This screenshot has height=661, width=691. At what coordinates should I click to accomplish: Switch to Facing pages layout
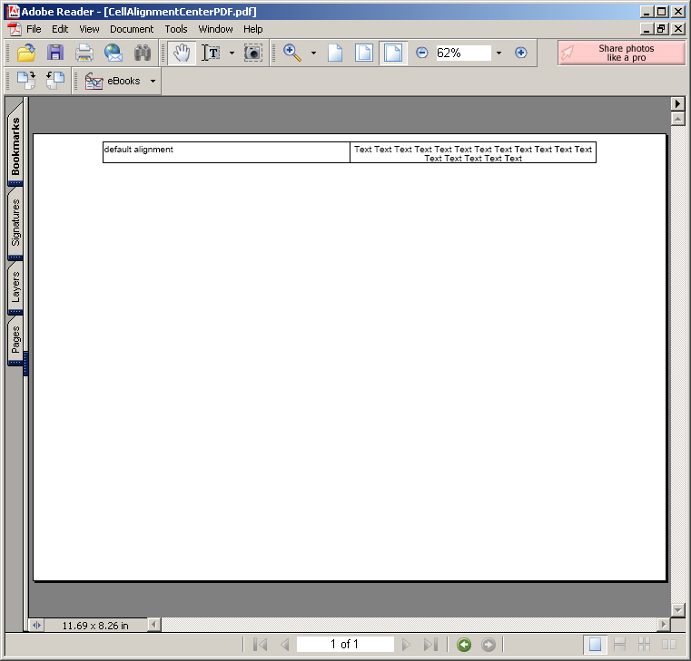point(669,645)
